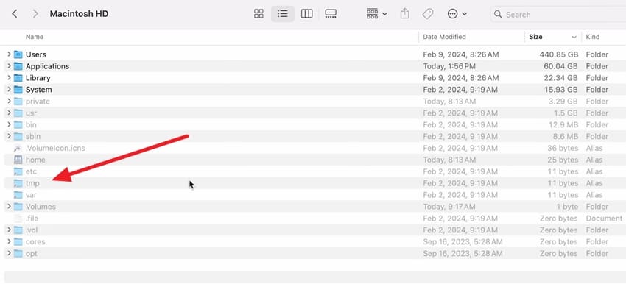Image resolution: width=626 pixels, height=284 pixels.
Task: Expand the .vol folder
Action: coord(9,230)
